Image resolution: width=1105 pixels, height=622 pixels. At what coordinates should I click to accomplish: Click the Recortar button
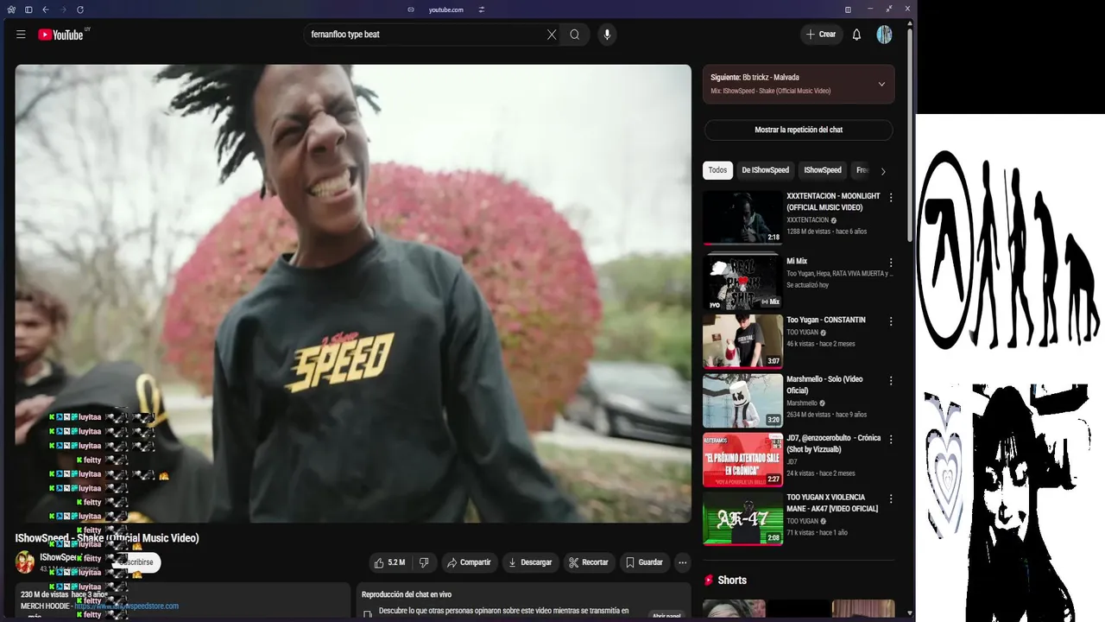(x=590, y=562)
